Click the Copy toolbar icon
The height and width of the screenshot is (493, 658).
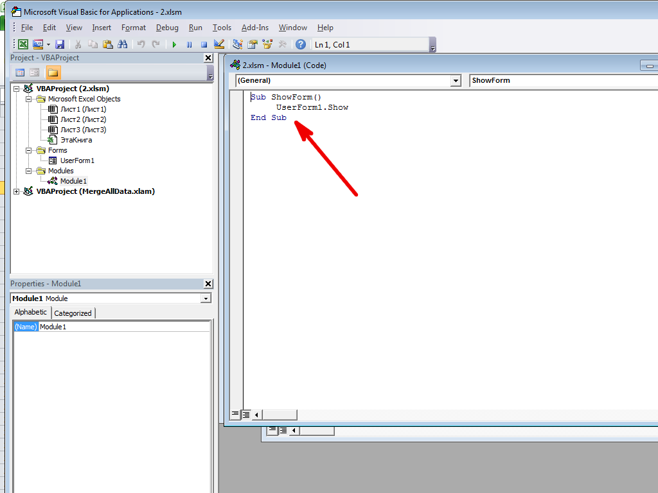(93, 44)
